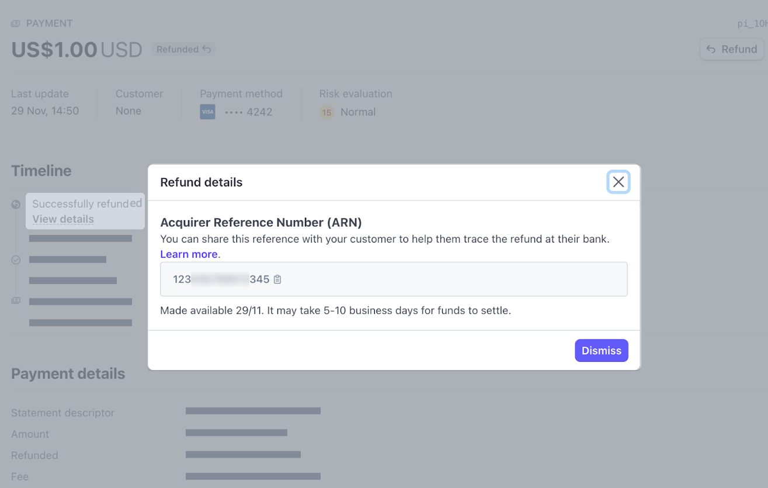Click the ARN reference number field
Image resolution: width=768 pixels, height=488 pixels.
(x=394, y=279)
